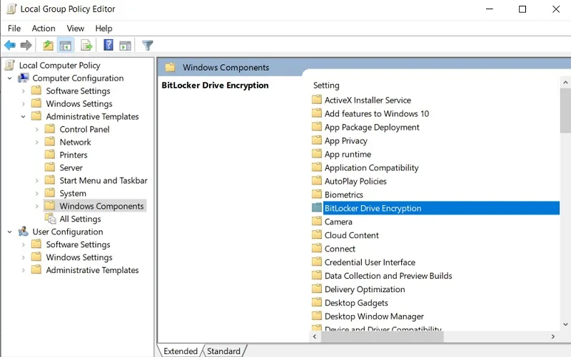Toggle the Show/Hide Action Pane icon
The width and height of the screenshot is (571, 357).
click(x=126, y=46)
